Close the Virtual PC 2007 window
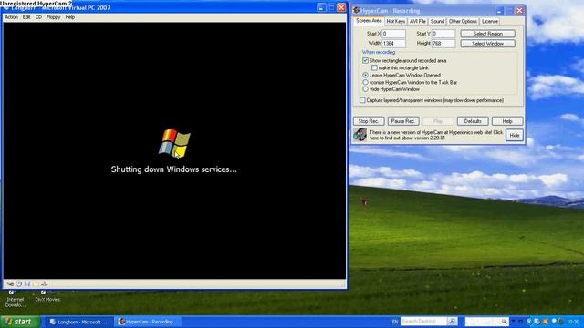The image size is (584, 328). click(341, 7)
